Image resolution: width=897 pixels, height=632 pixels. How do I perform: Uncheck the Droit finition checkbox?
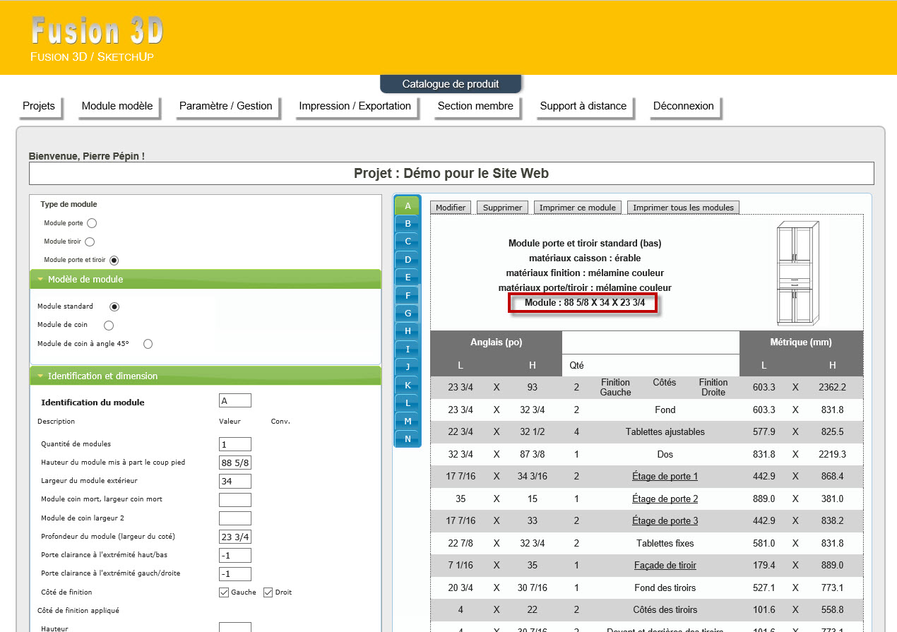click(x=268, y=592)
